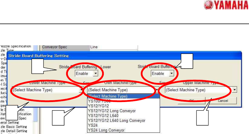
Task: Select YS12/YG12 Long Conveyor option
Action: 123,111
